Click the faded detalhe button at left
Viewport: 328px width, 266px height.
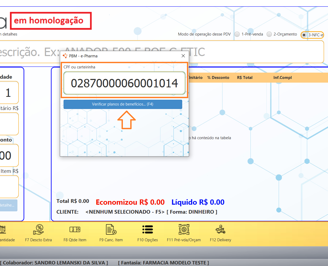pos(8,205)
